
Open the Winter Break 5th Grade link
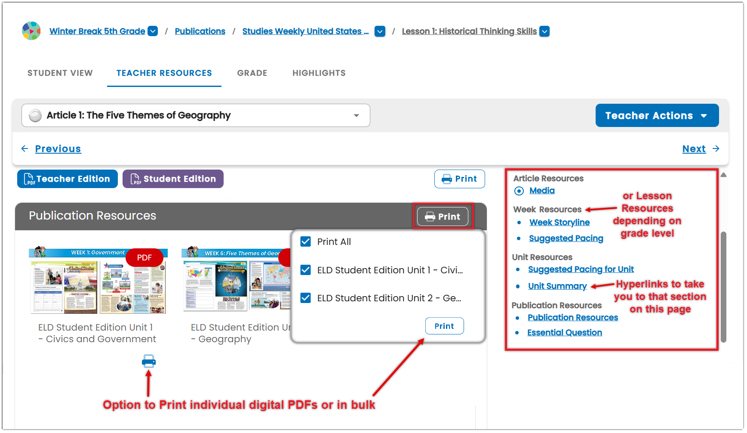coord(97,31)
